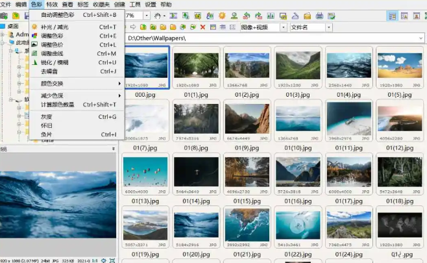Select 去噪音 menu item
The image size is (427, 263).
click(77, 71)
